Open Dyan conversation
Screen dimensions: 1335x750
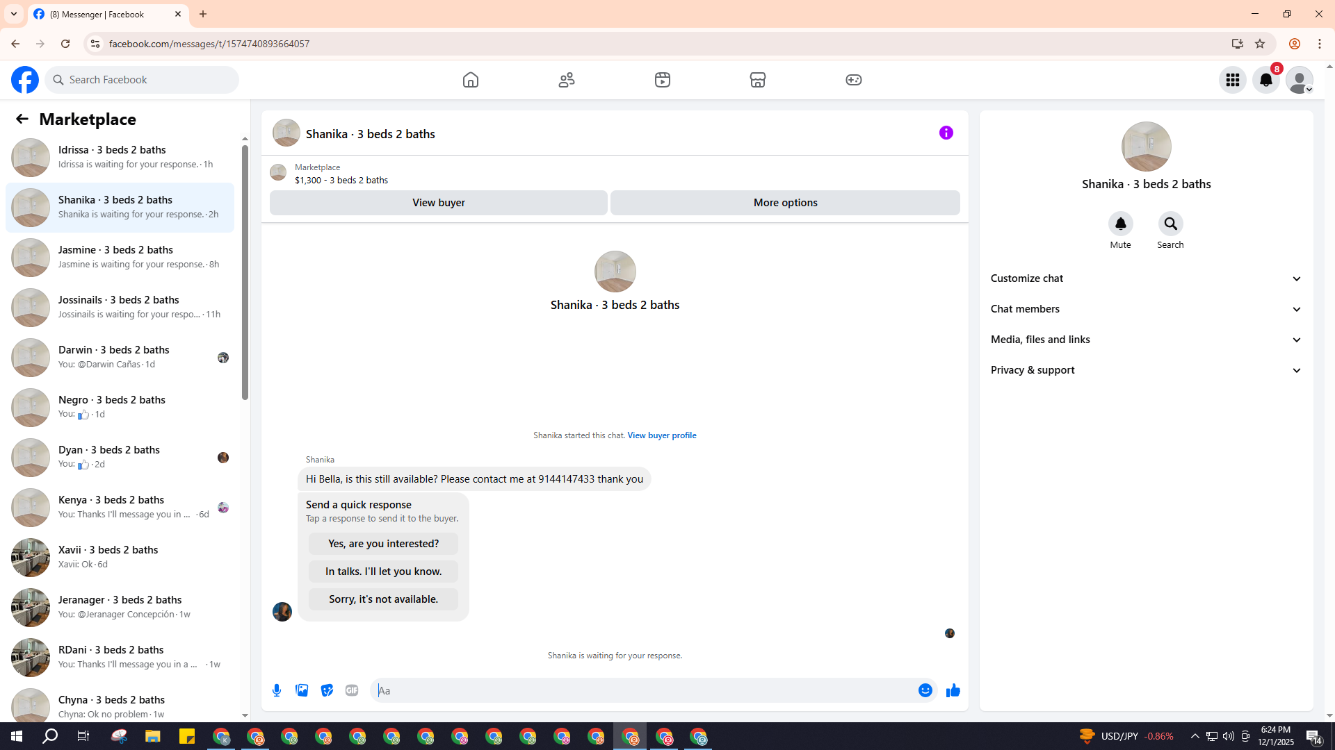120,458
